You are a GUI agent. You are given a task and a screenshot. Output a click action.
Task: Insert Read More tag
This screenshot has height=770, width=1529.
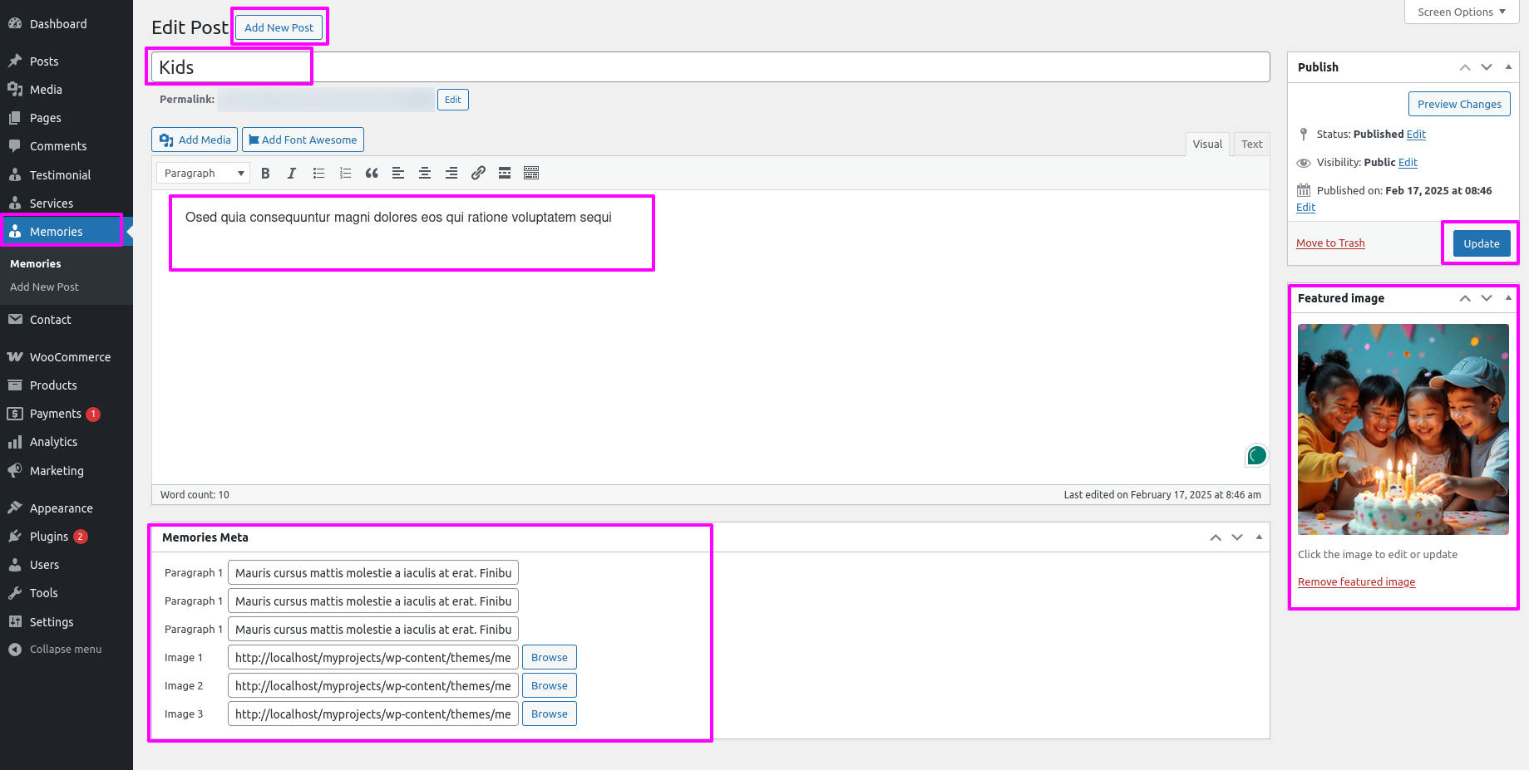505,173
